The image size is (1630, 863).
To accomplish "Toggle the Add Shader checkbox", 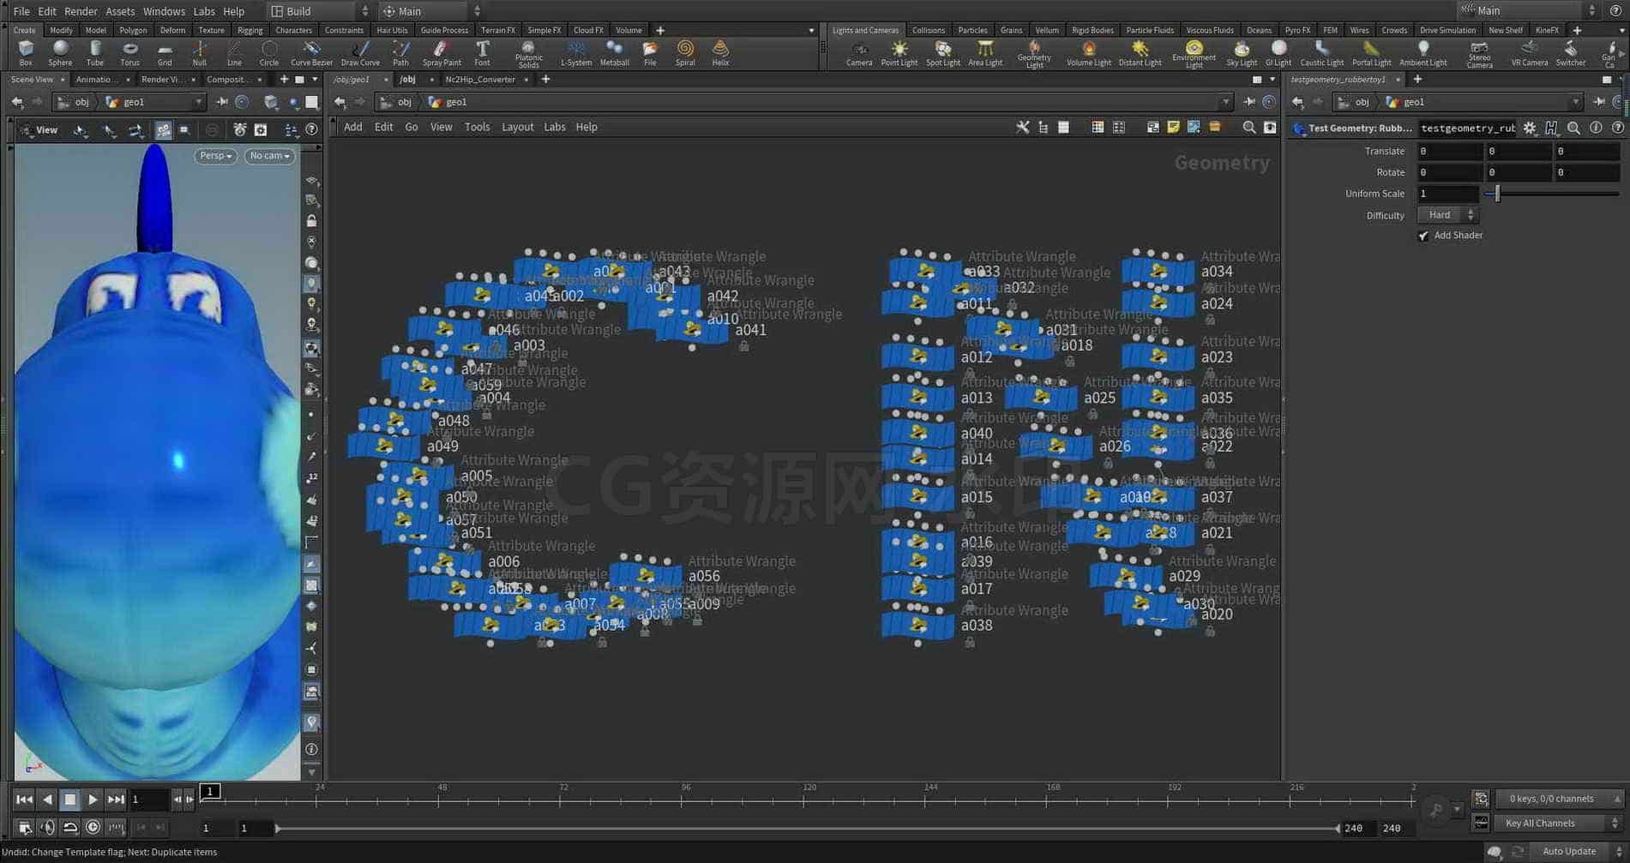I will tap(1423, 236).
